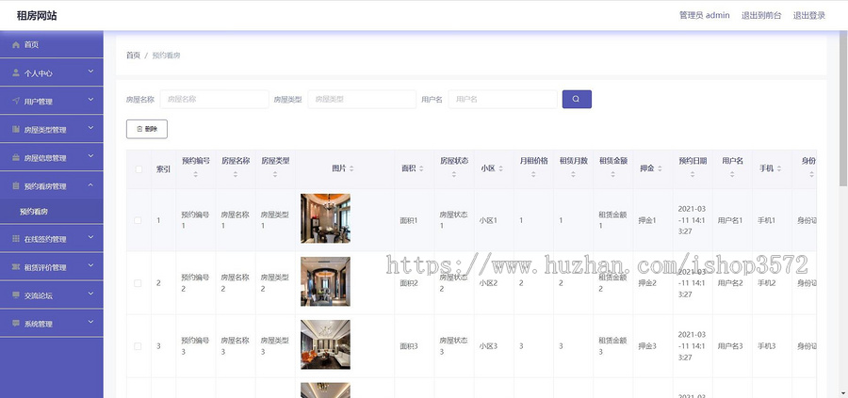This screenshot has width=848, height=398.
Task: Expand the 租赁评价管理 chevron
Action: coord(90,265)
